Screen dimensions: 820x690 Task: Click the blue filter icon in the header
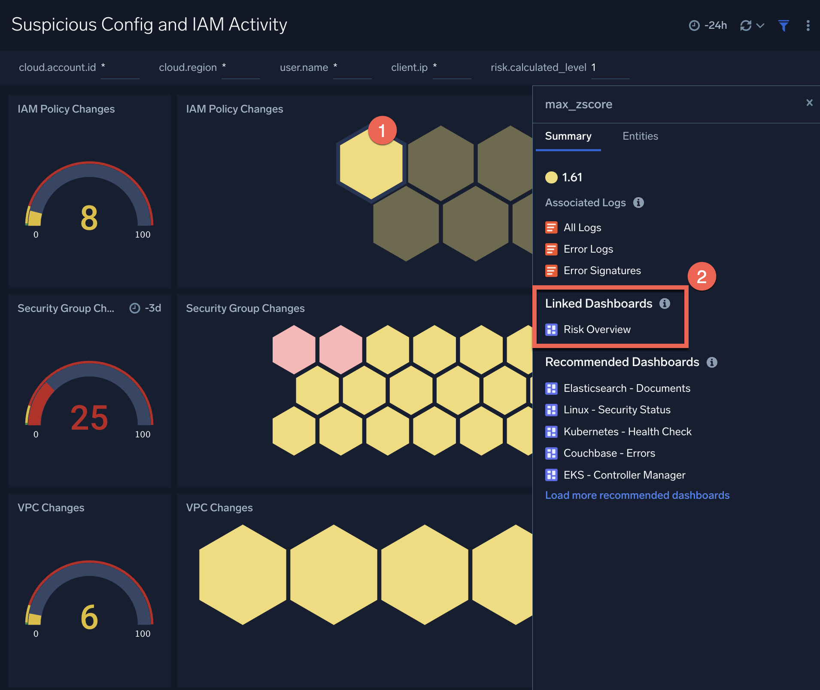coord(784,25)
